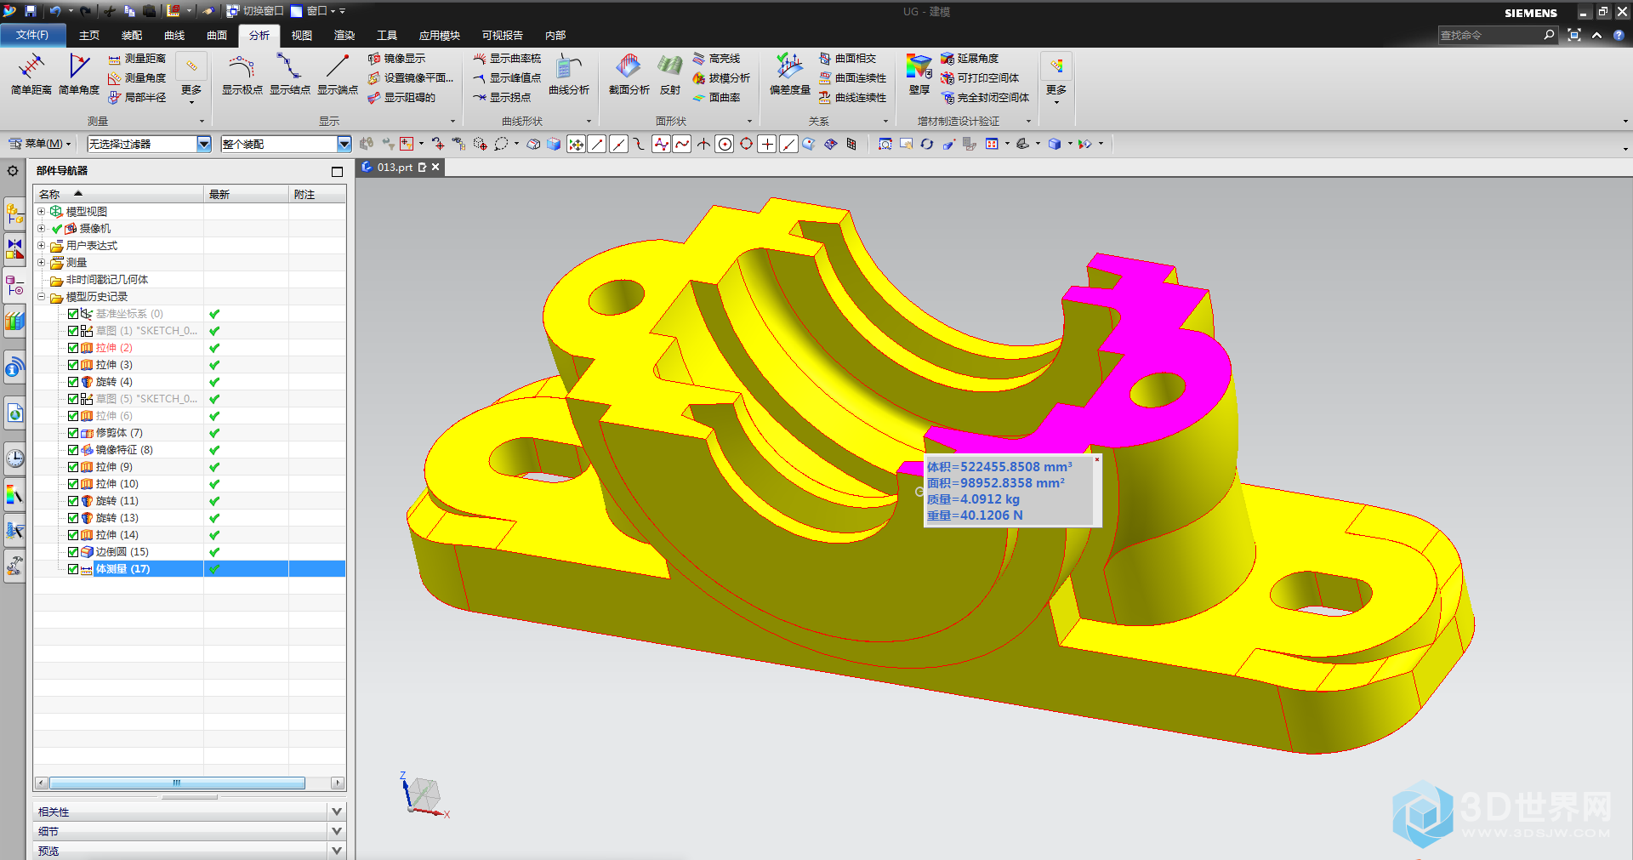
Task: Click the Save icon in title bar
Action: (31, 11)
